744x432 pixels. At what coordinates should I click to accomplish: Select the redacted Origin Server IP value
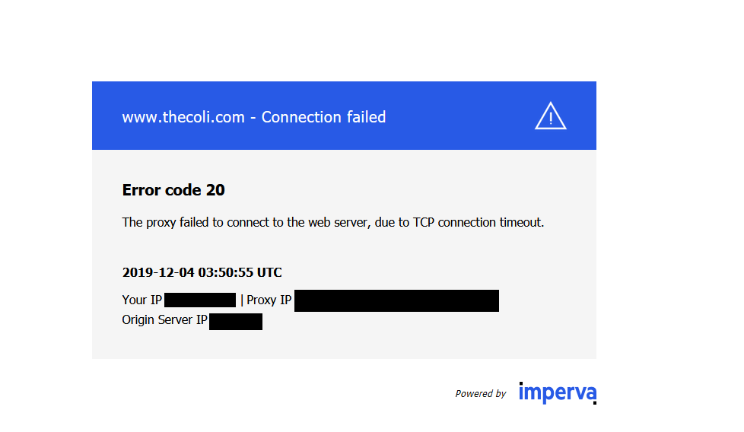(236, 321)
